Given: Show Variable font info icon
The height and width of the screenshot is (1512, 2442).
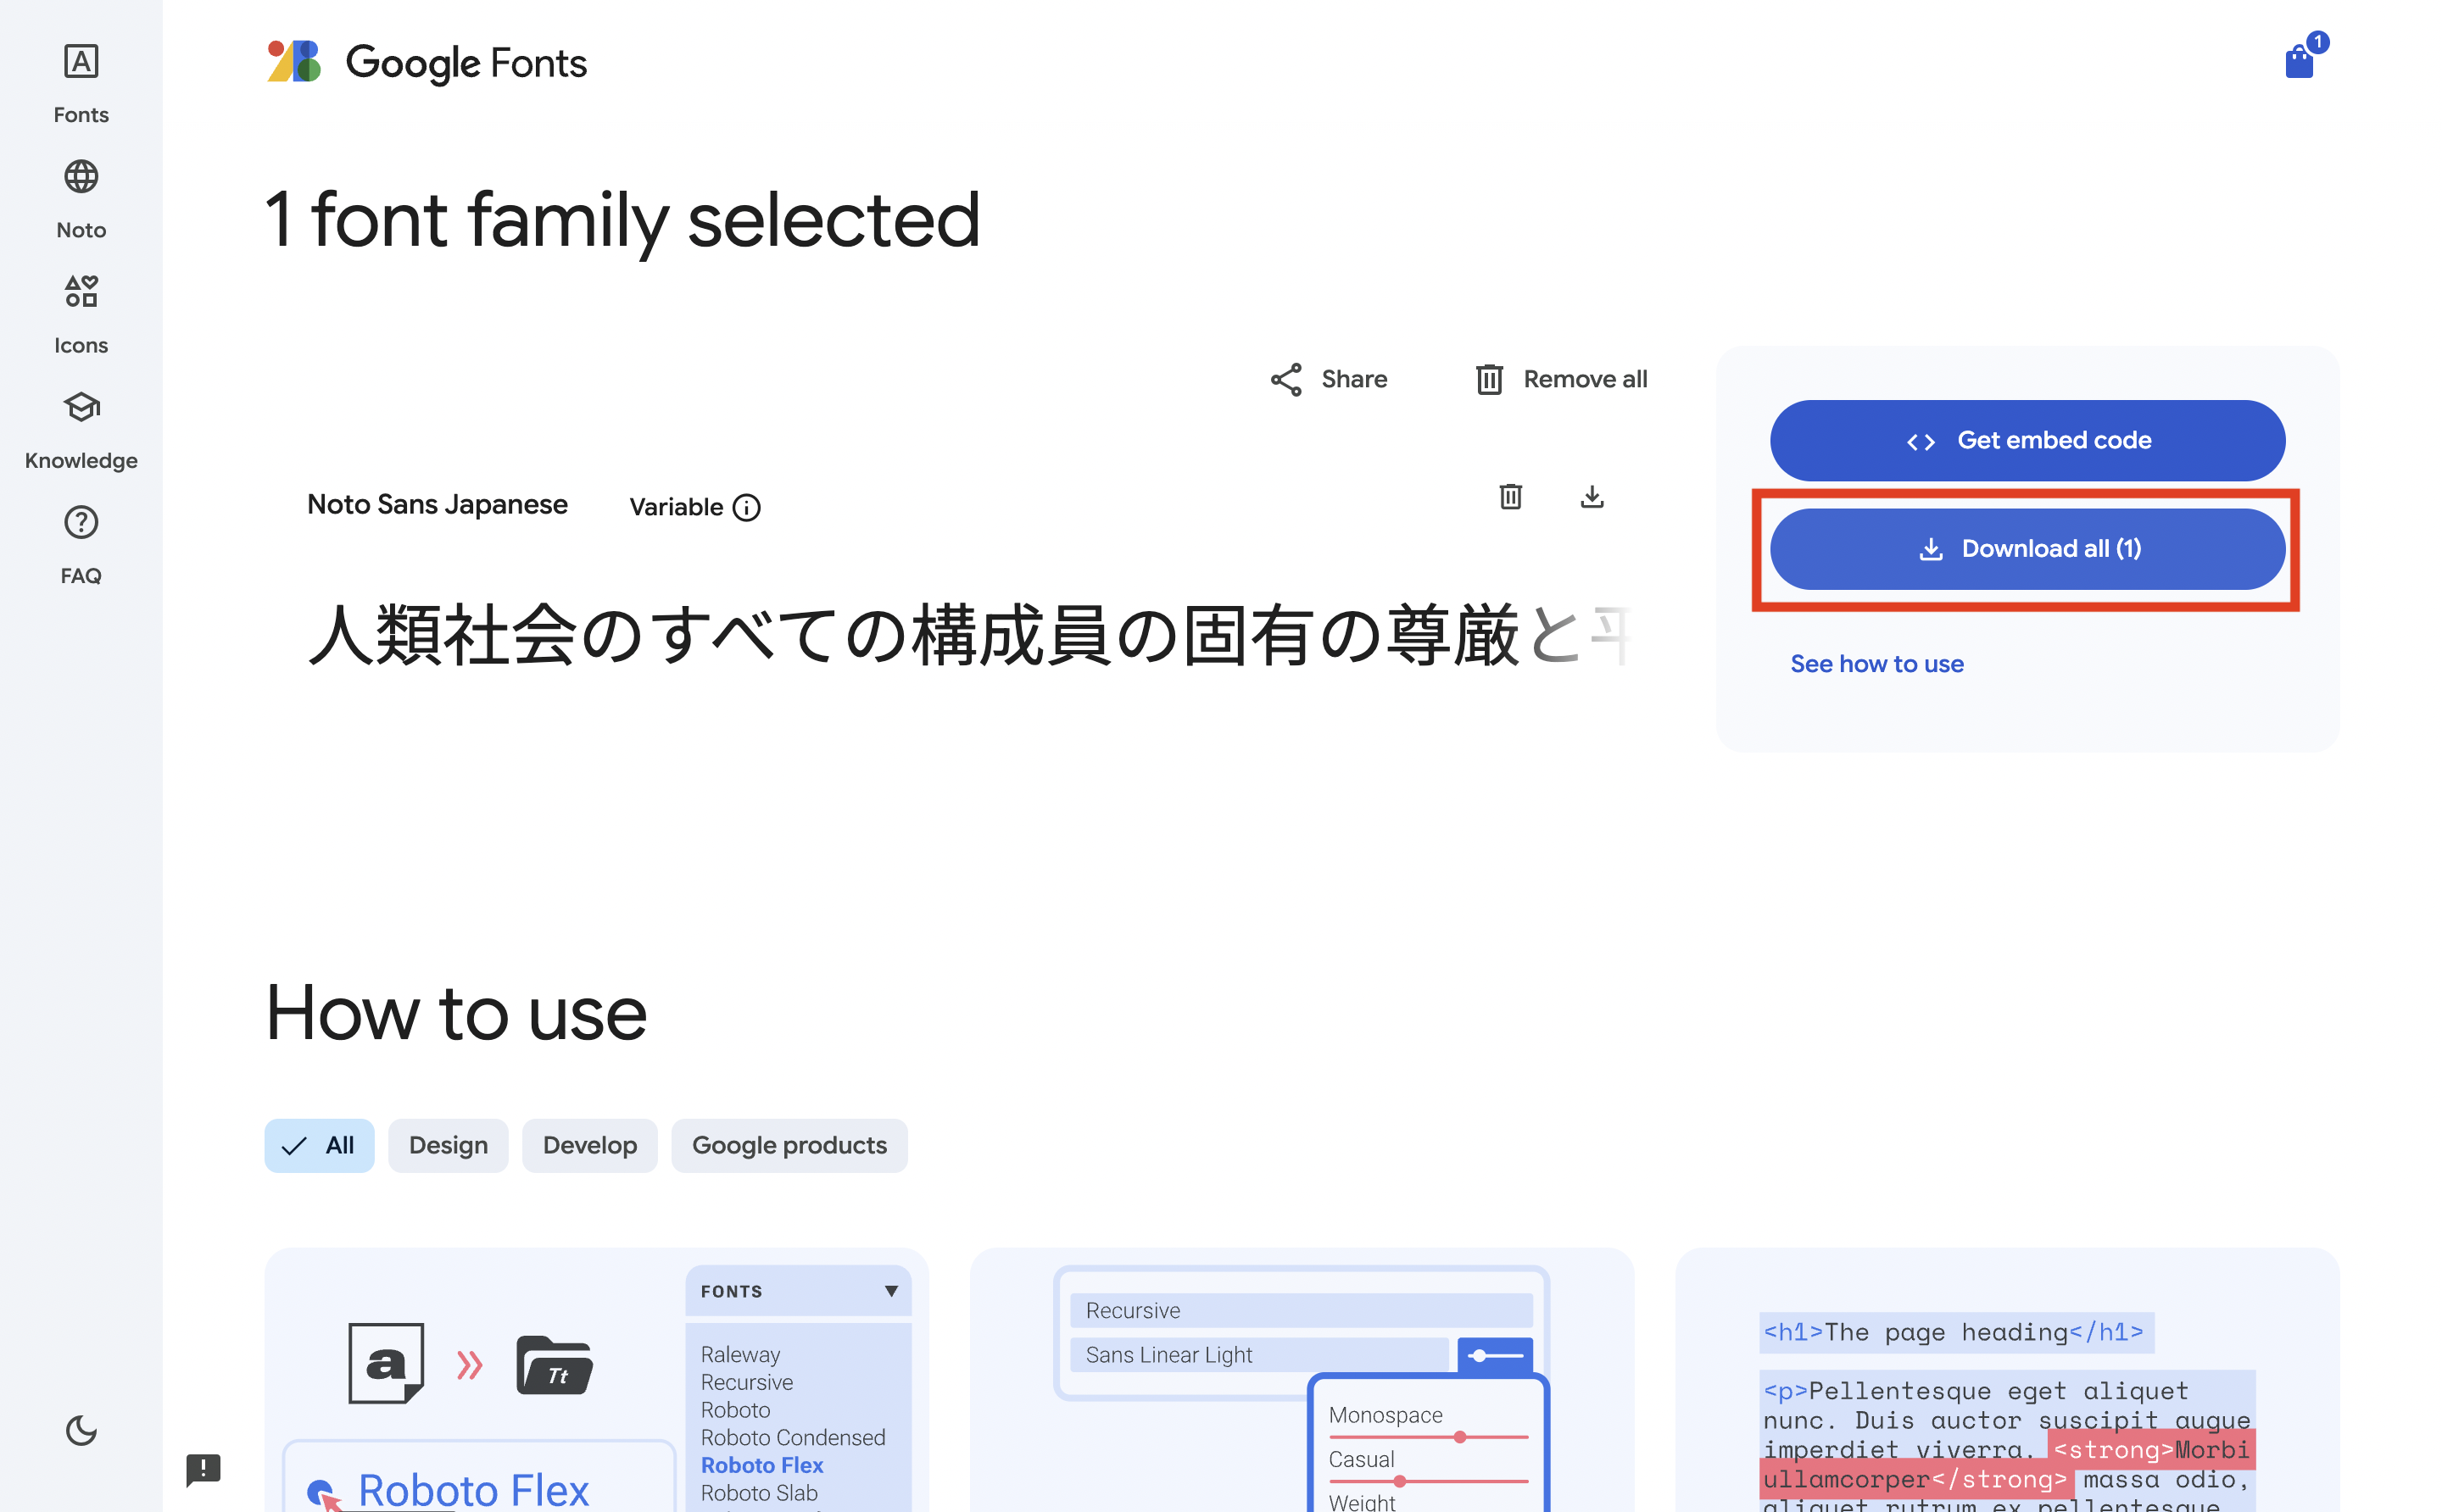Looking at the screenshot, I should [x=746, y=508].
